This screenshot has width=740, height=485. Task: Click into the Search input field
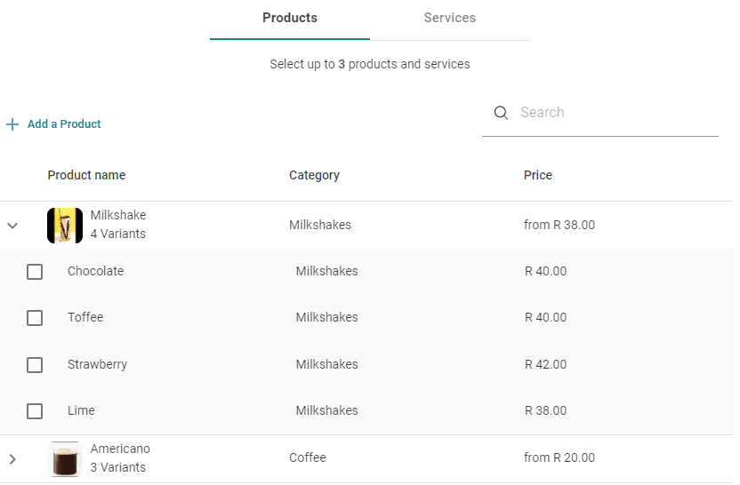(614, 113)
